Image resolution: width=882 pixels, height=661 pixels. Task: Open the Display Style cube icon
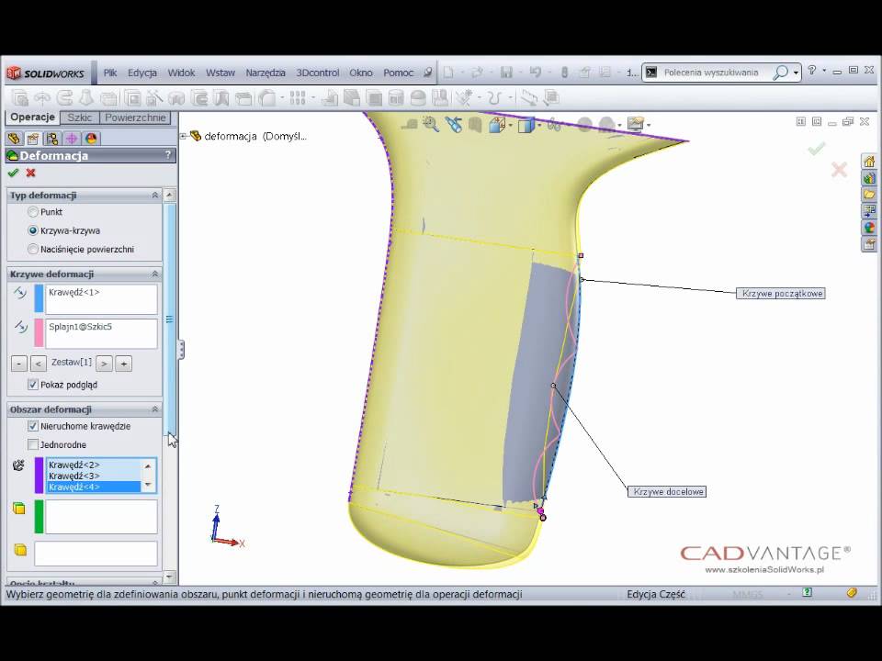tap(526, 124)
